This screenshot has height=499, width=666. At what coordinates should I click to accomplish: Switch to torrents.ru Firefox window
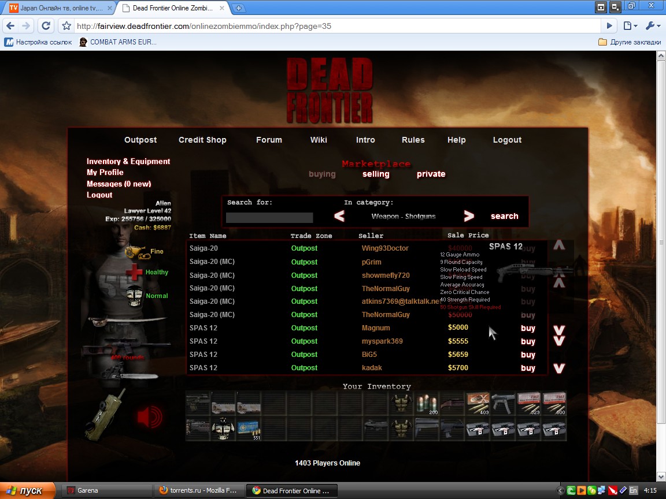(x=199, y=490)
